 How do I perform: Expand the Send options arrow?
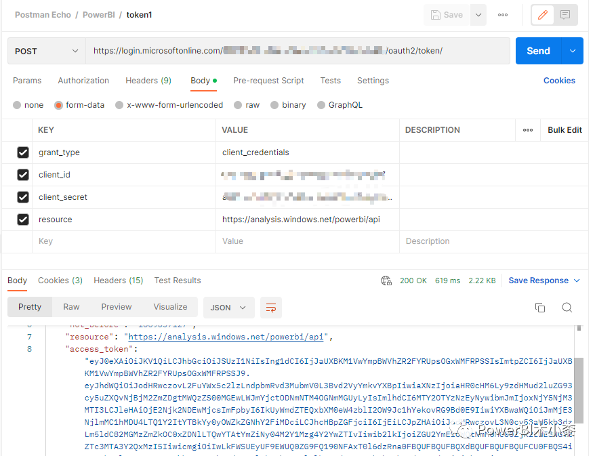[573, 51]
